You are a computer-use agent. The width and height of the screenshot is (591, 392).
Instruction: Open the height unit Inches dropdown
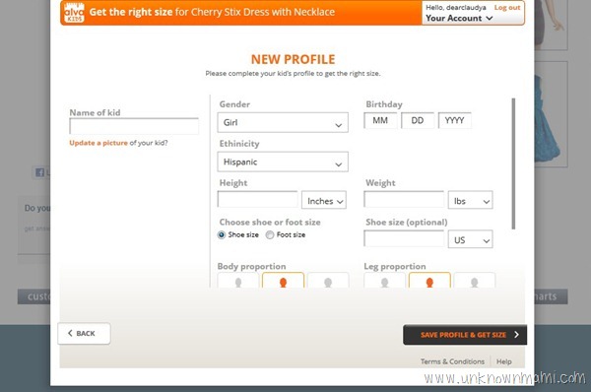[324, 200]
